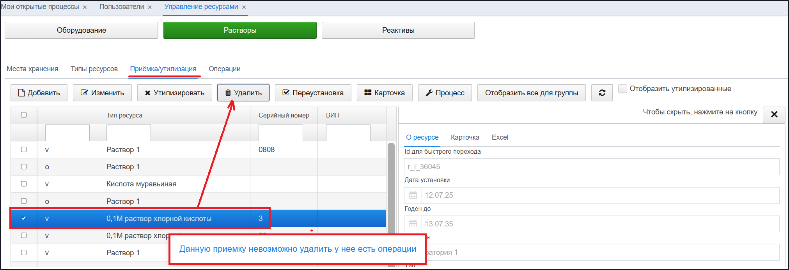Hide the resource details panel with X
The width and height of the screenshot is (789, 270).
coord(774,114)
